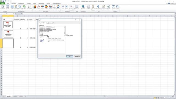Insert a Formel equation with the pi icon
The width and height of the screenshot is (176, 99).
point(113,7)
